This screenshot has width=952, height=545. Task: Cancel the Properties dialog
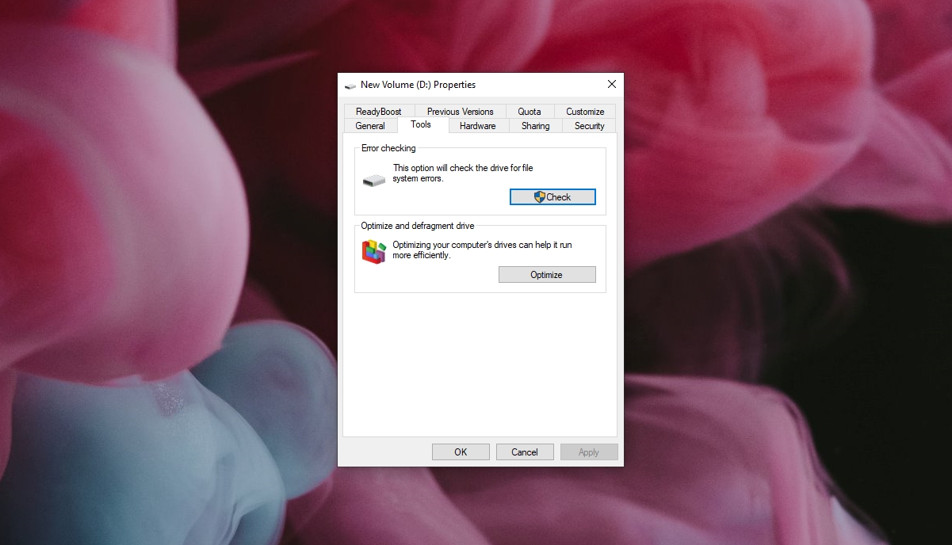[x=525, y=452]
